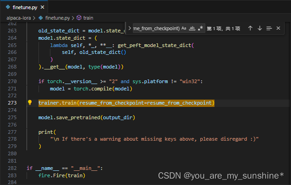Click torch.compile(model) code
This screenshot has width=291, height=185.
point(103,89)
